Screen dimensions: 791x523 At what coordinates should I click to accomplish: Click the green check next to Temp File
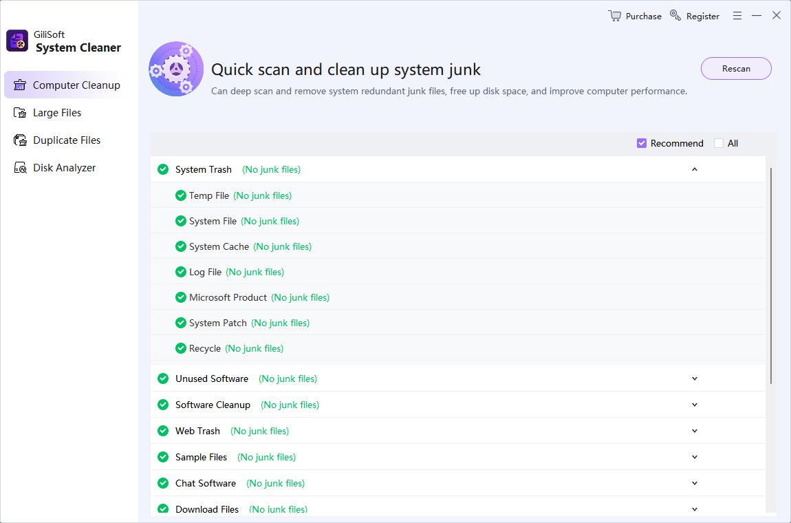coord(181,195)
